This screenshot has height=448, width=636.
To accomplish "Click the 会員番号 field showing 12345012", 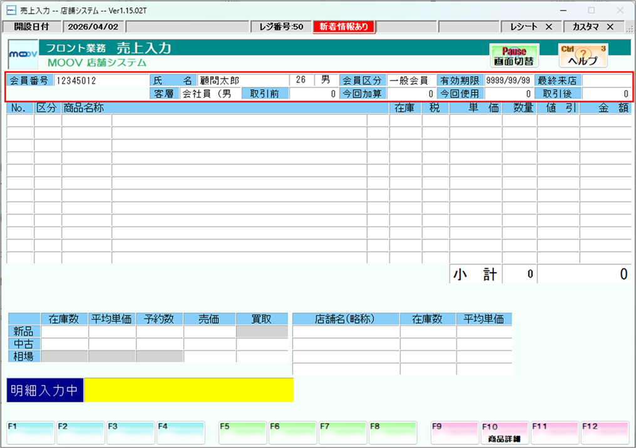I will point(100,81).
